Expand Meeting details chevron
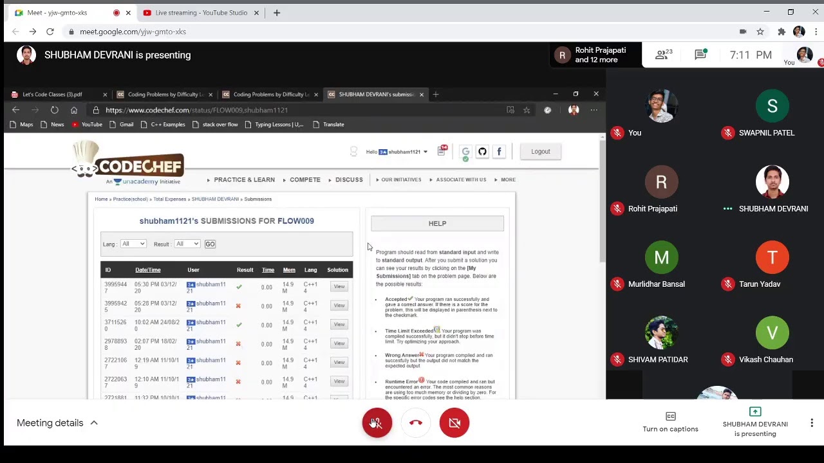 (x=94, y=422)
